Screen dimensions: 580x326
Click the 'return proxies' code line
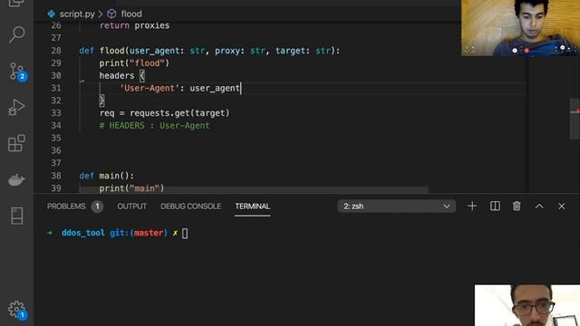(x=134, y=25)
